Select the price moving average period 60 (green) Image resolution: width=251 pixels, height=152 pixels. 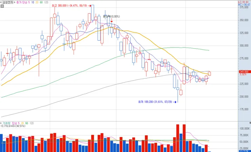click(41, 3)
